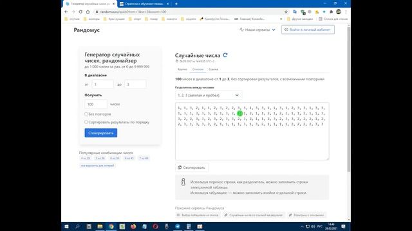Click the volume icon in system tray
The image size is (412, 231).
click(x=313, y=227)
